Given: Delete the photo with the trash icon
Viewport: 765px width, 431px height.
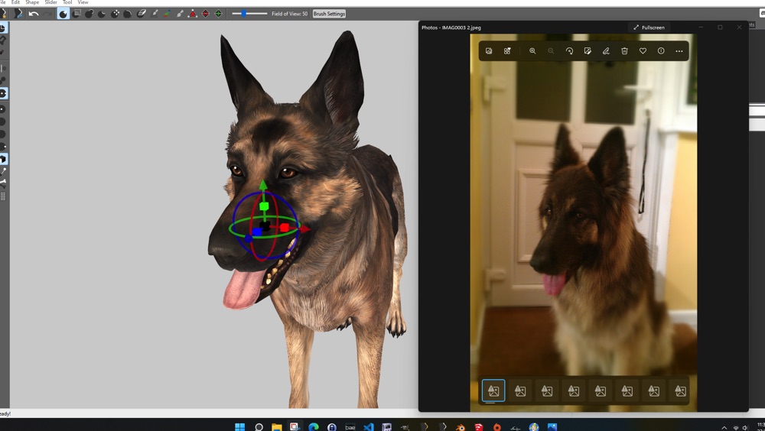Looking at the screenshot, I should (624, 50).
